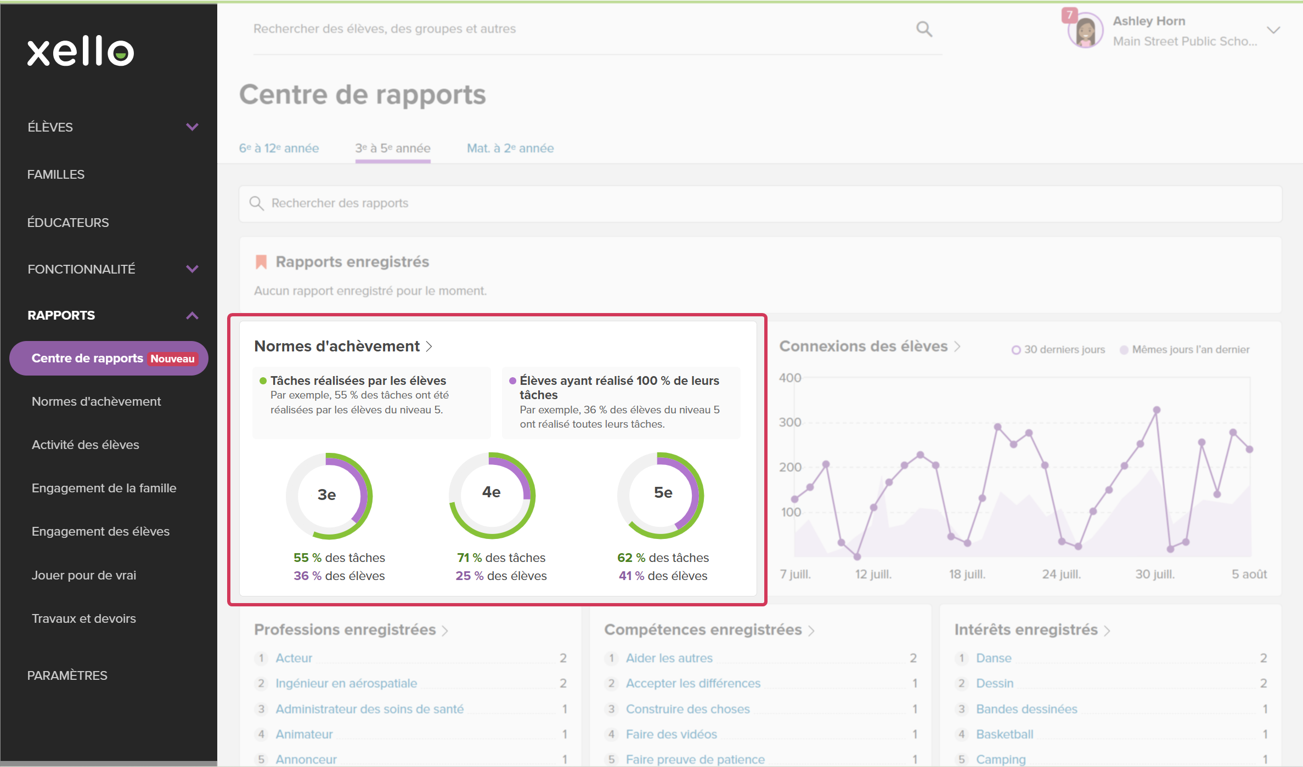Switch to the Mat. à 2e année tab
The height and width of the screenshot is (767, 1303).
[x=510, y=148]
